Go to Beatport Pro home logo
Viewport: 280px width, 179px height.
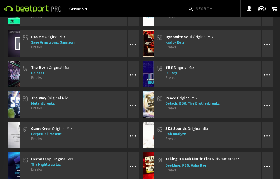[33, 9]
